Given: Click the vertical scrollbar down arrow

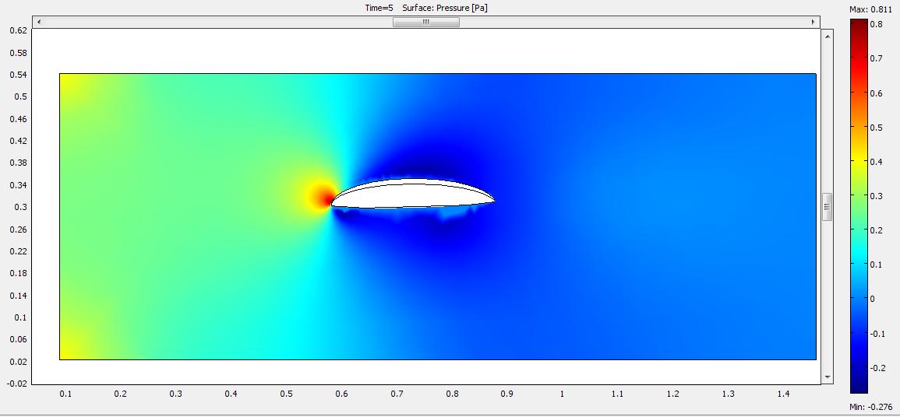Looking at the screenshot, I should click(x=827, y=377).
